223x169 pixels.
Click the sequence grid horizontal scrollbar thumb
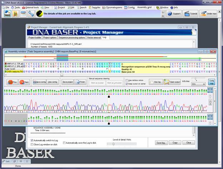click(x=61, y=75)
